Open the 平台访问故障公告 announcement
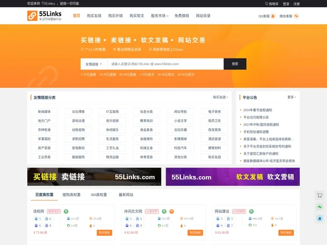 256,118
